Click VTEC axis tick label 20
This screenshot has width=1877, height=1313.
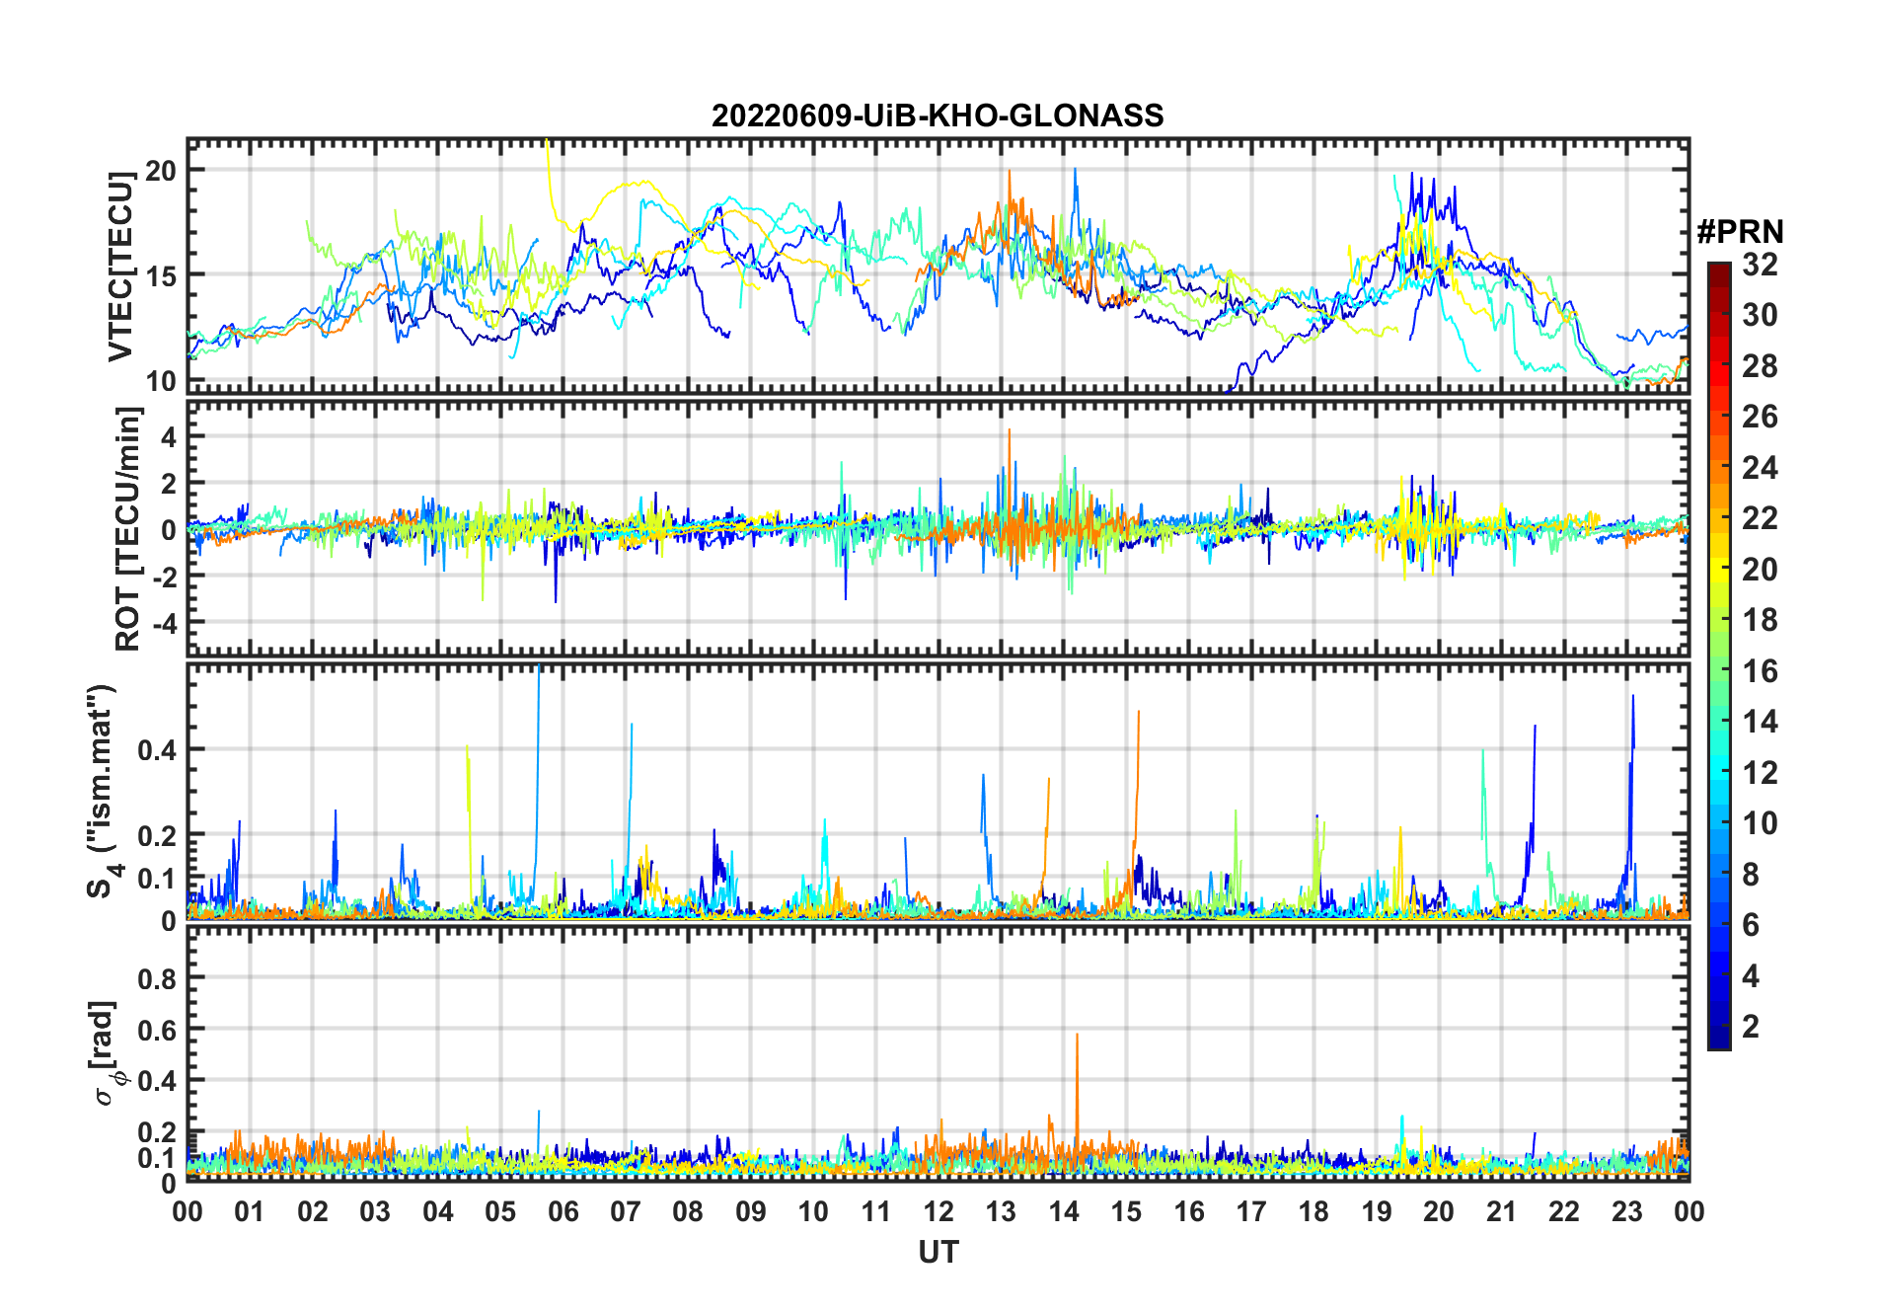point(161,170)
